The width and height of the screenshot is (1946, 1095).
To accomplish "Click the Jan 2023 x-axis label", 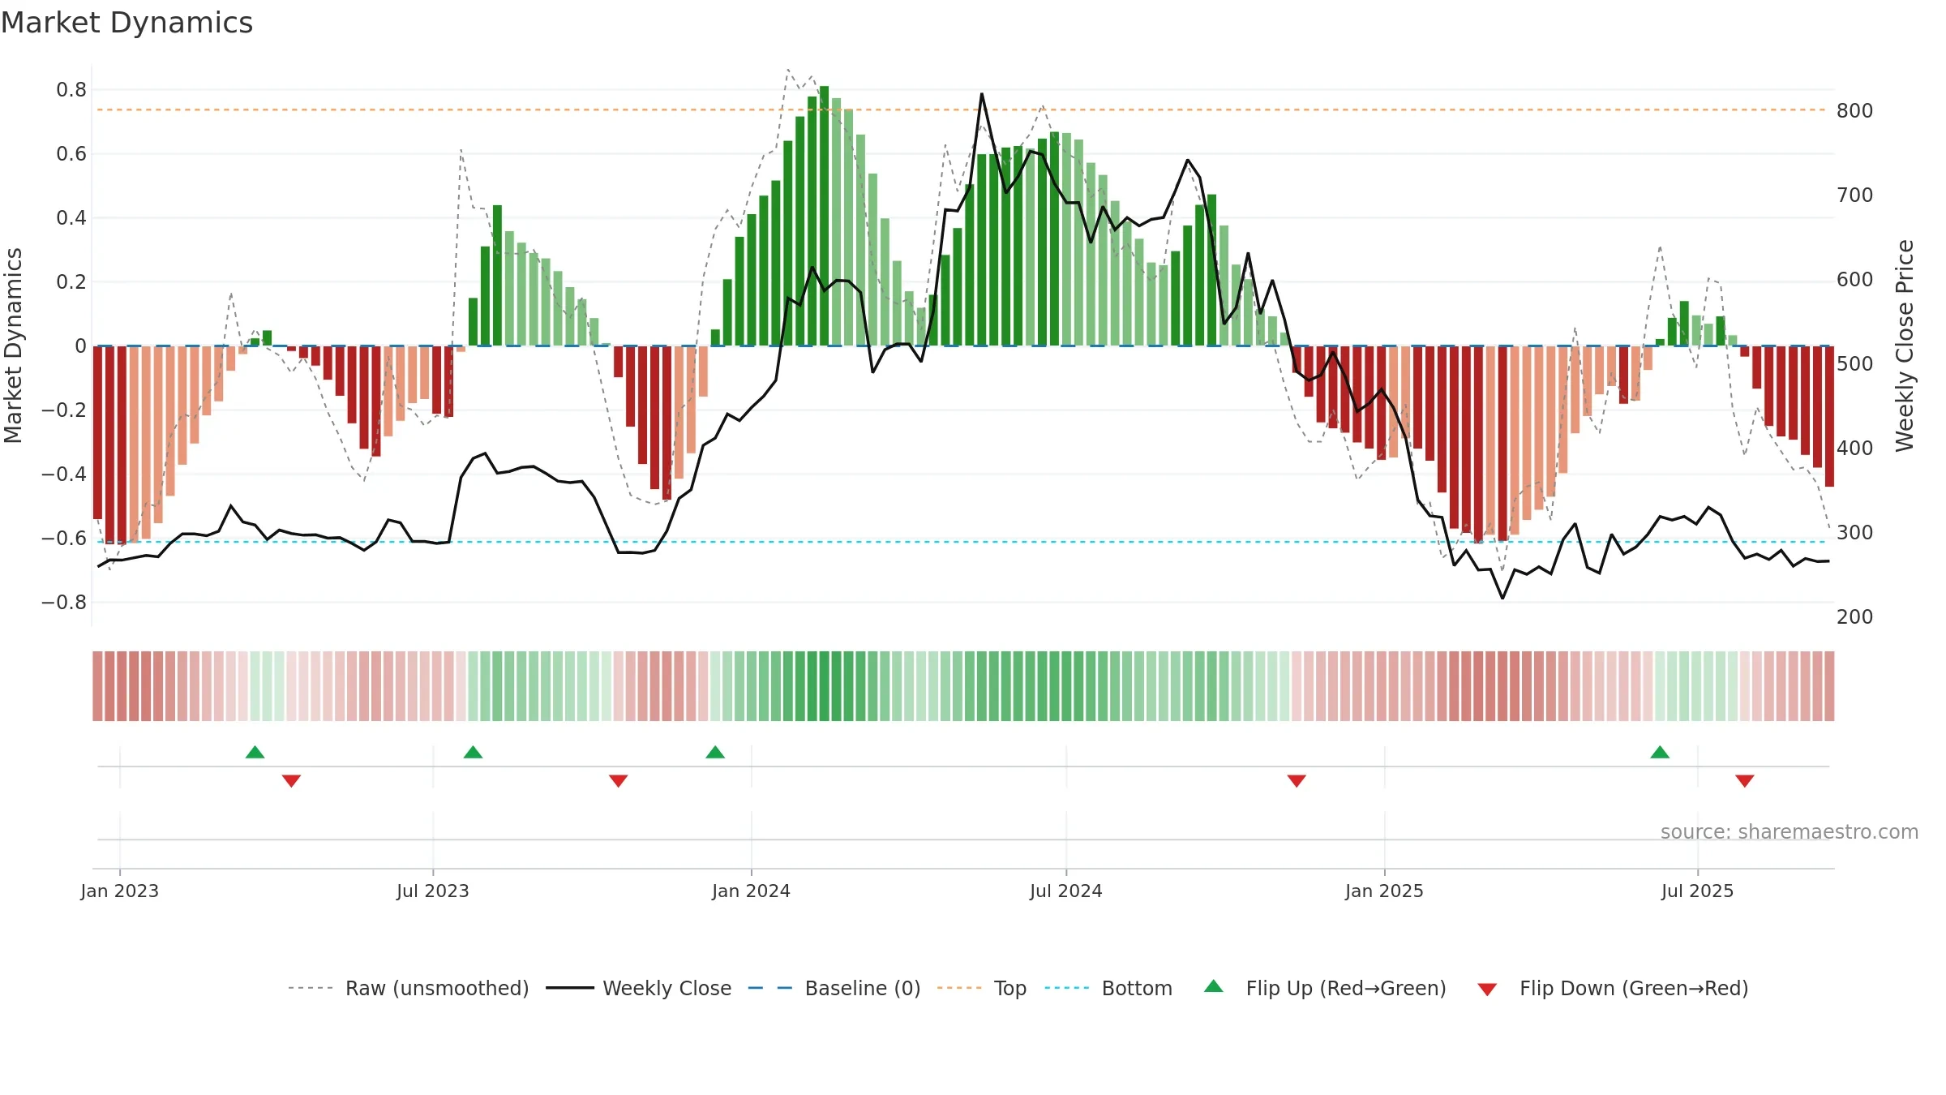I will pos(120,891).
